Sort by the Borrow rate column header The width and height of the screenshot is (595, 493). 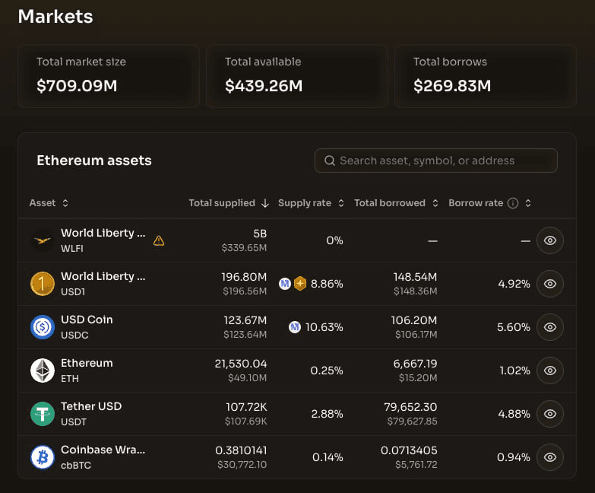point(489,203)
